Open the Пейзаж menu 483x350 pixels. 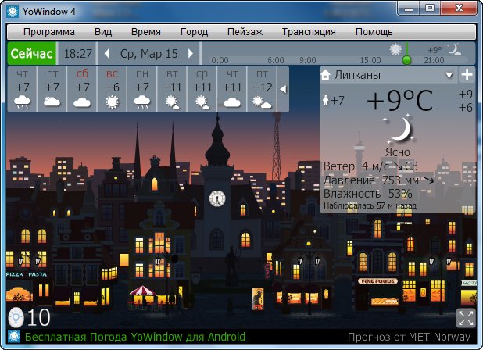click(246, 32)
